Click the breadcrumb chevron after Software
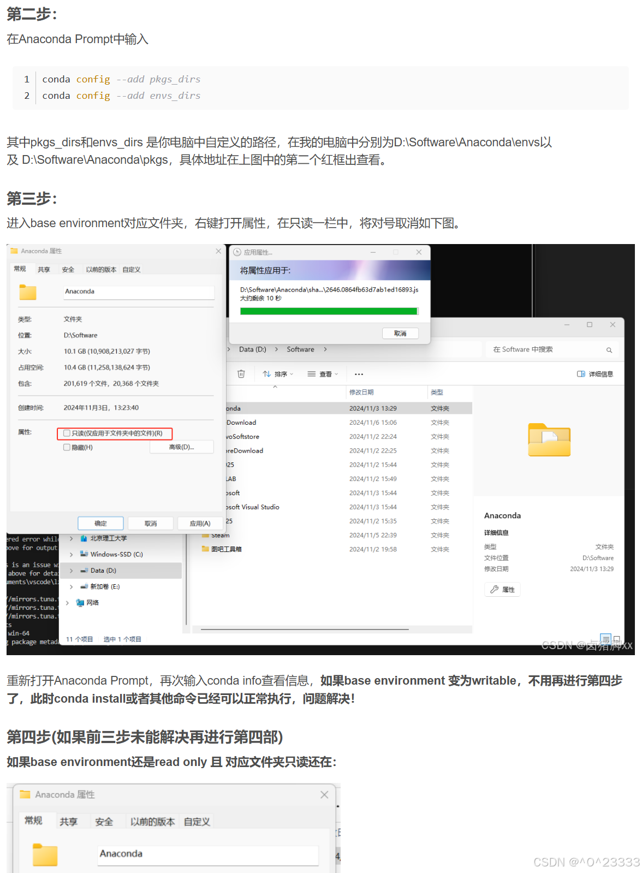Screen dimensions: 642x873 point(325,349)
